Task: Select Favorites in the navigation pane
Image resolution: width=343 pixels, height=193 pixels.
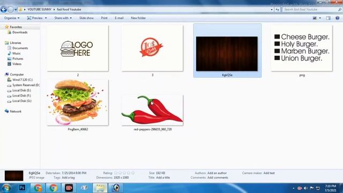Action: click(x=16, y=27)
